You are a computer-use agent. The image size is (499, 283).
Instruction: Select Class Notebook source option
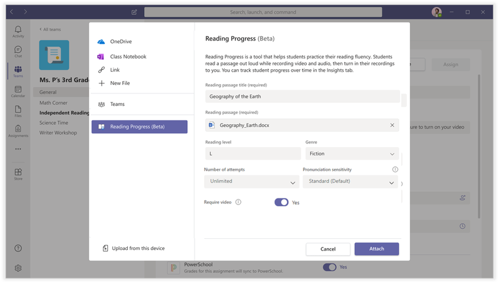pos(128,57)
